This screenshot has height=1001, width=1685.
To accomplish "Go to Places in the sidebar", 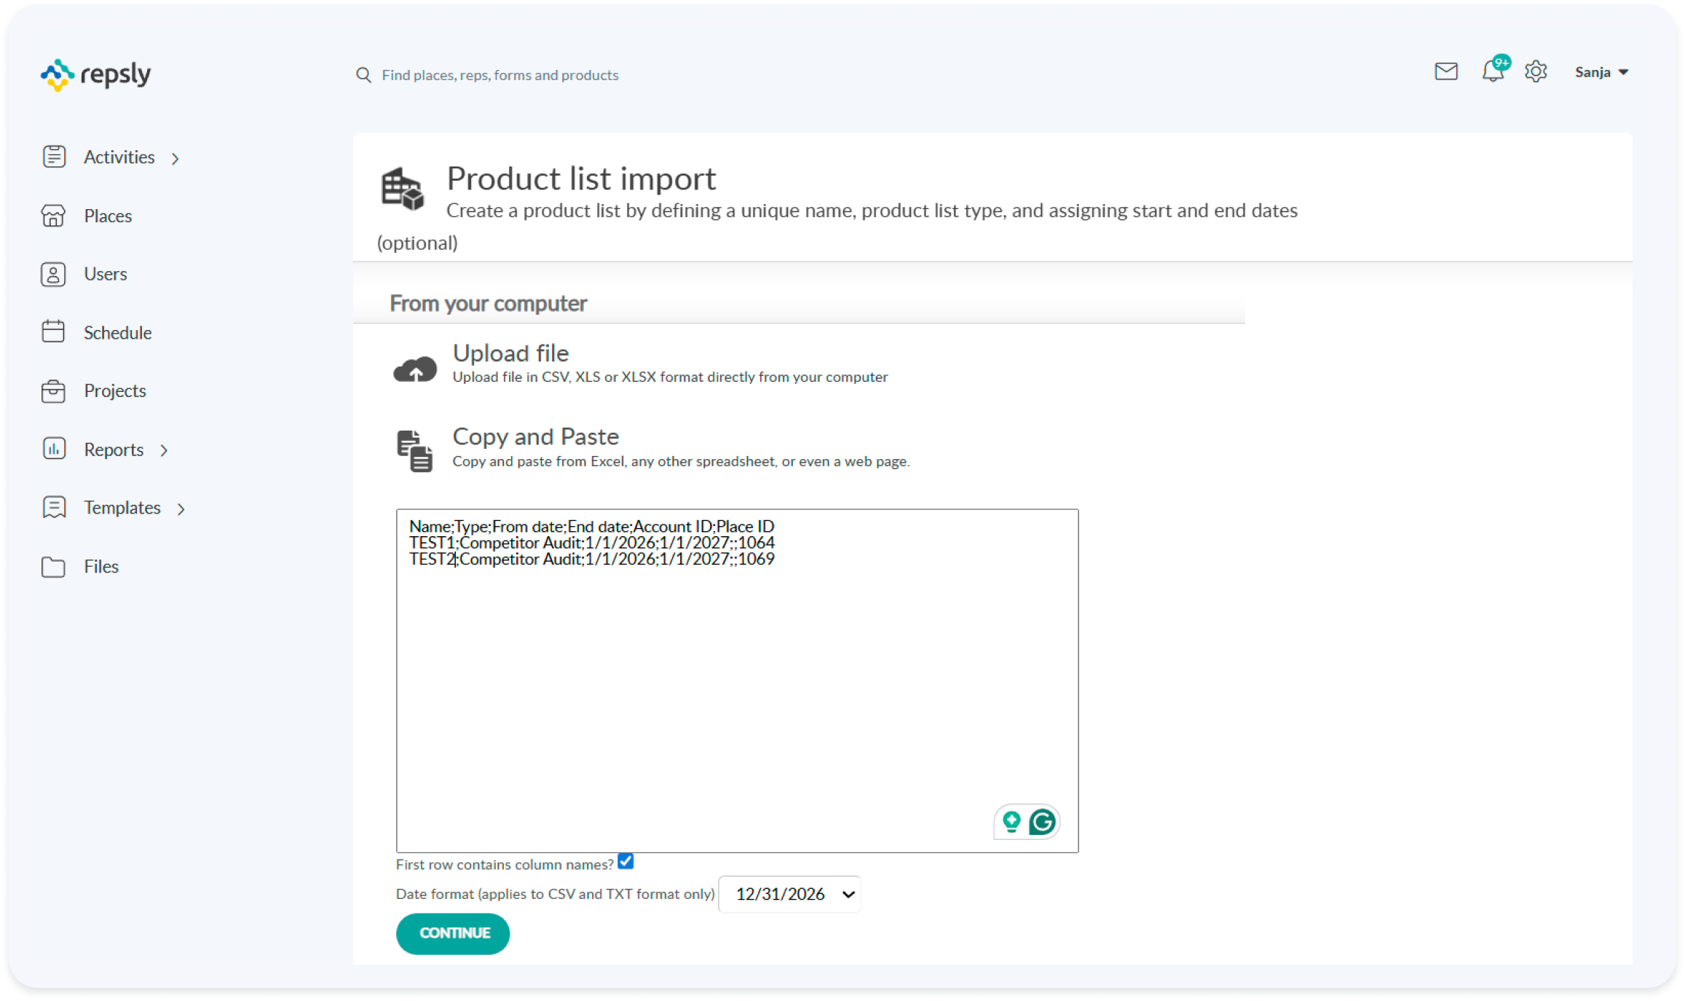I will coord(107,216).
